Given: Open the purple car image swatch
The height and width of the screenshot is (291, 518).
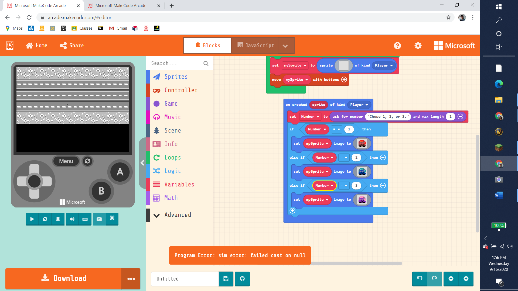Looking at the screenshot, I should (x=362, y=200).
